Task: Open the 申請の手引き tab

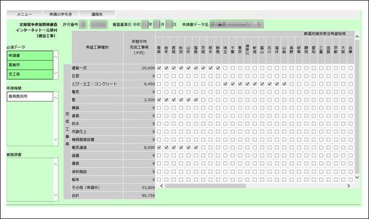Action: 61,14
